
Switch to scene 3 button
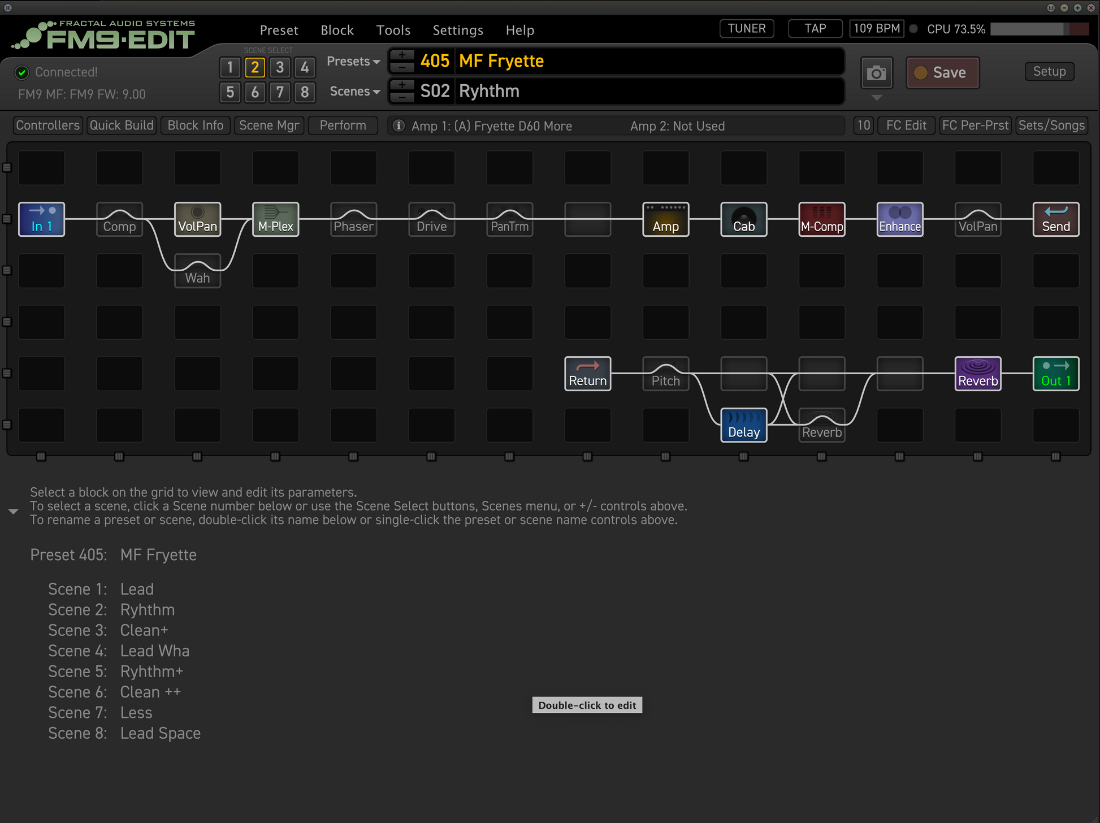pyautogui.click(x=280, y=68)
